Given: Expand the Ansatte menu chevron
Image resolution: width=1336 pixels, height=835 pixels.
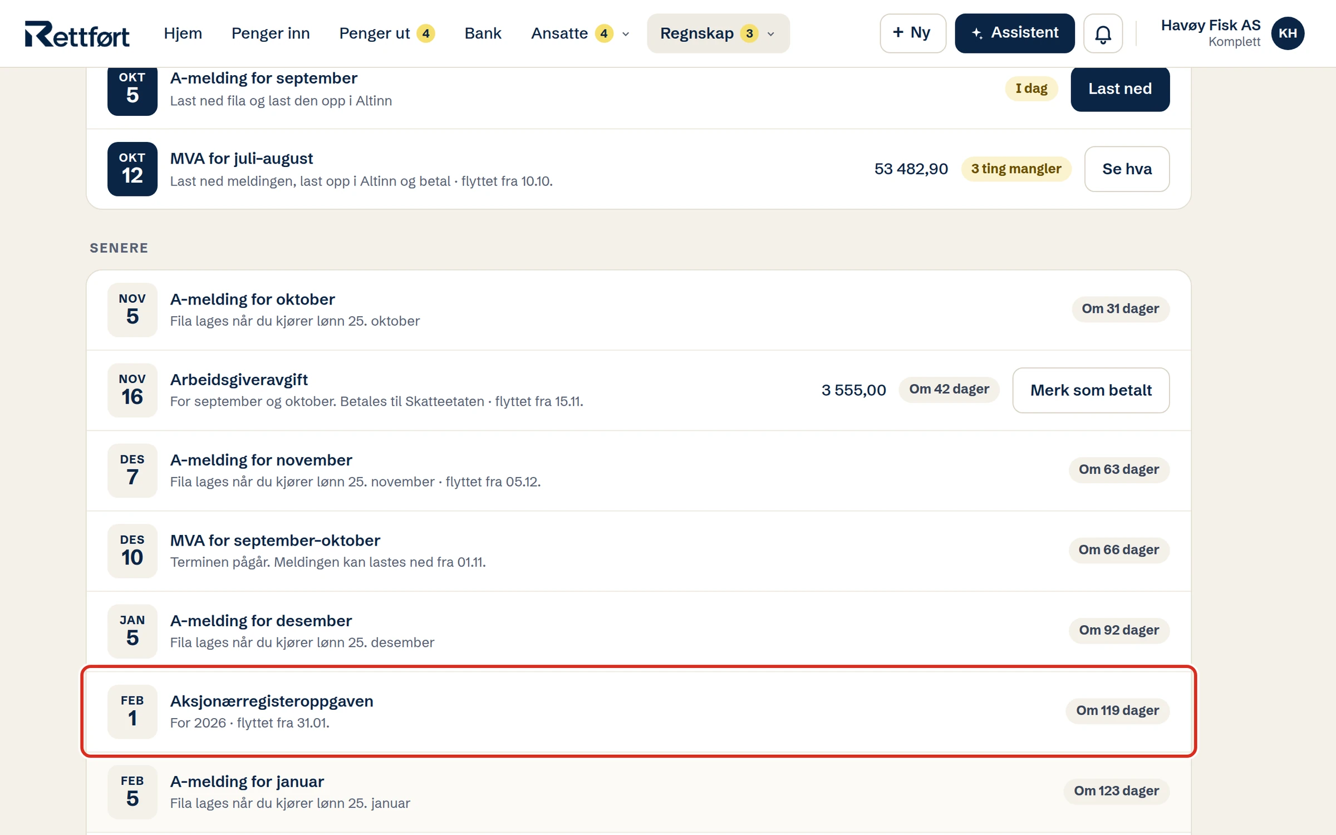Looking at the screenshot, I should click(626, 34).
